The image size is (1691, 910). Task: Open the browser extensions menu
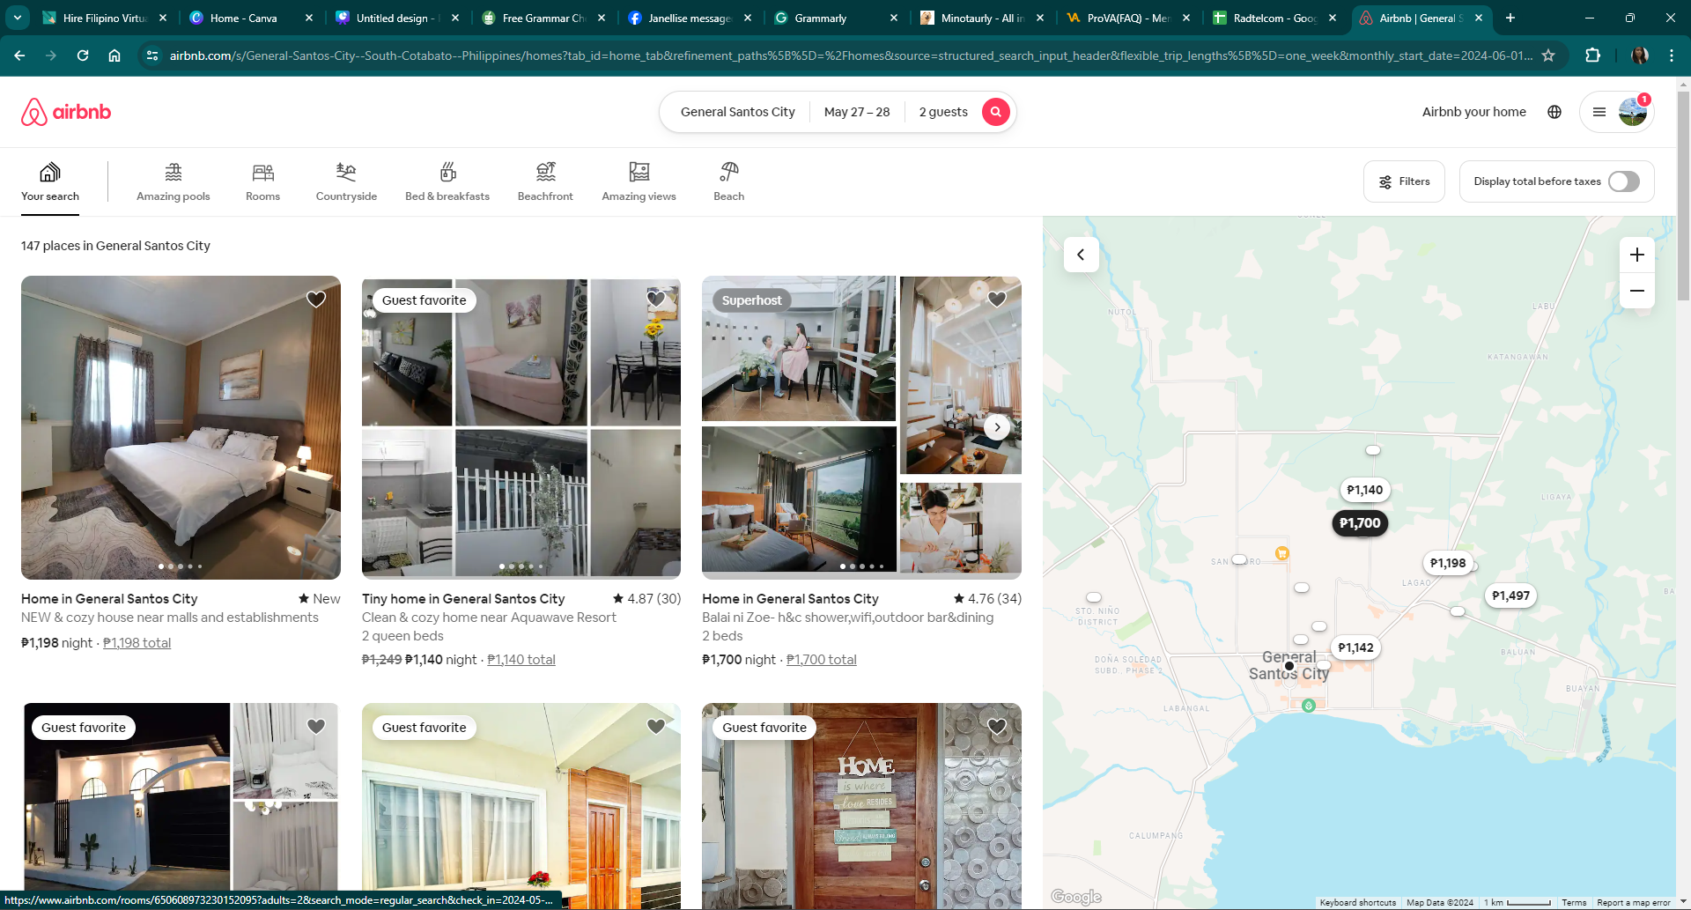(1592, 55)
